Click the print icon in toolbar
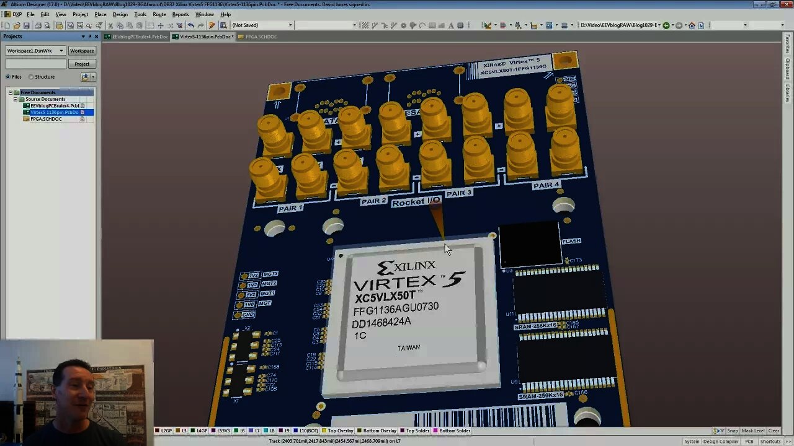This screenshot has width=794, height=446. (38, 25)
